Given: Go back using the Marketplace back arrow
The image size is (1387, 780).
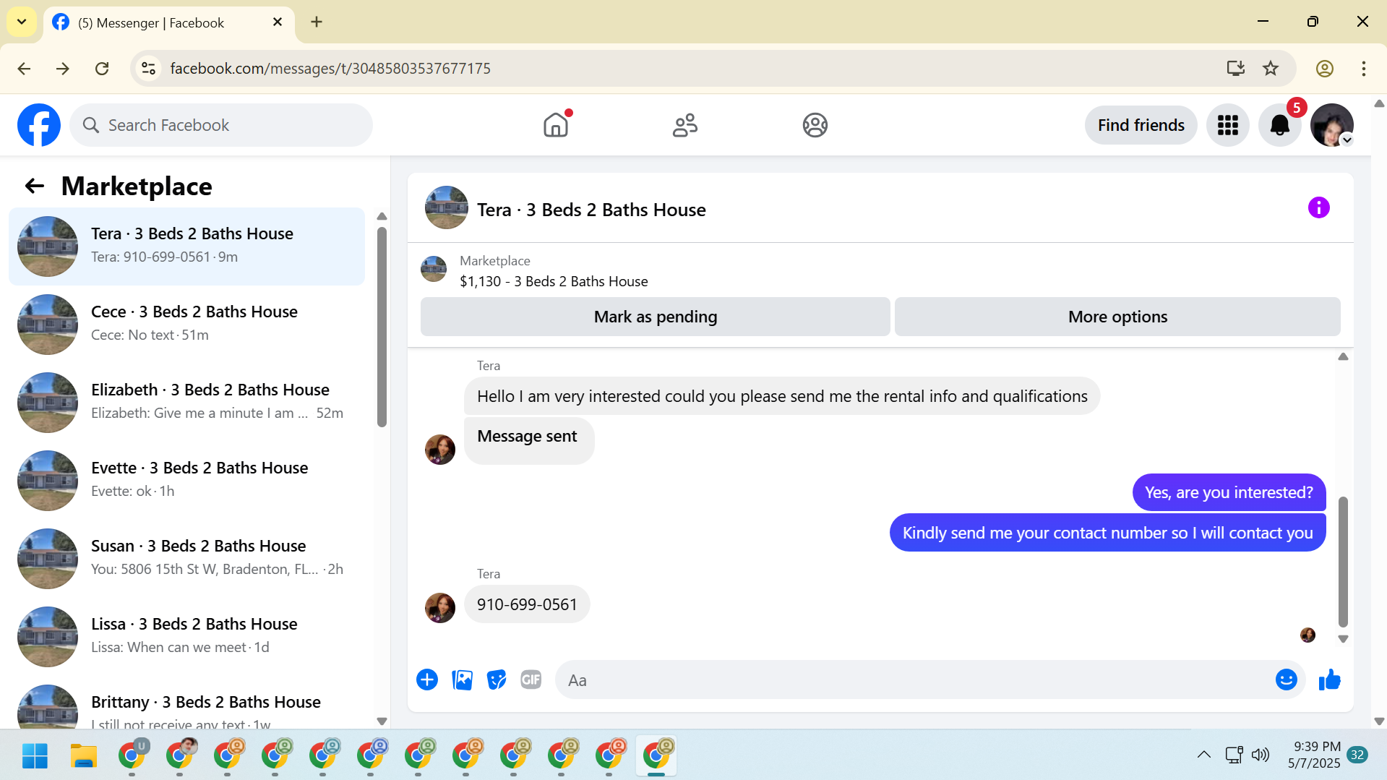Looking at the screenshot, I should (x=35, y=187).
